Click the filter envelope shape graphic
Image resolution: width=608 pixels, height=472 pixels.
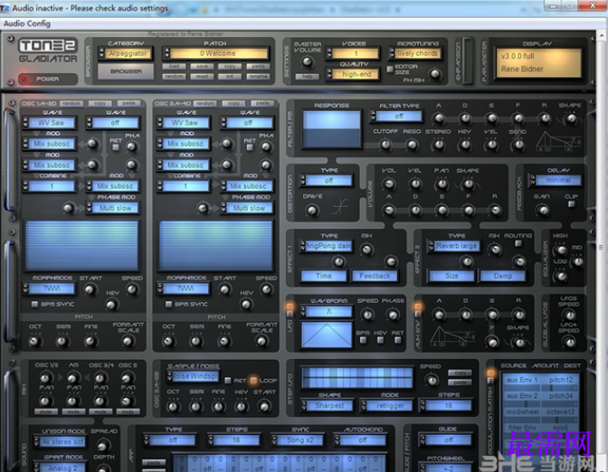[559, 142]
